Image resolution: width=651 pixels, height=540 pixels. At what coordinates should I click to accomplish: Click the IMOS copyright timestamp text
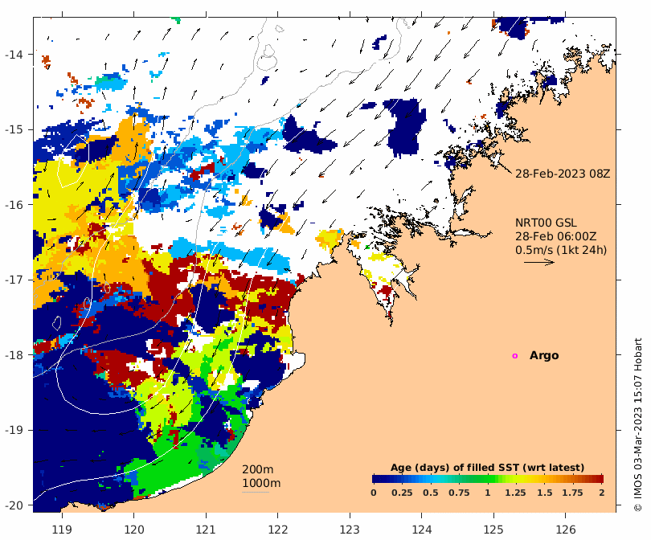(x=638, y=425)
